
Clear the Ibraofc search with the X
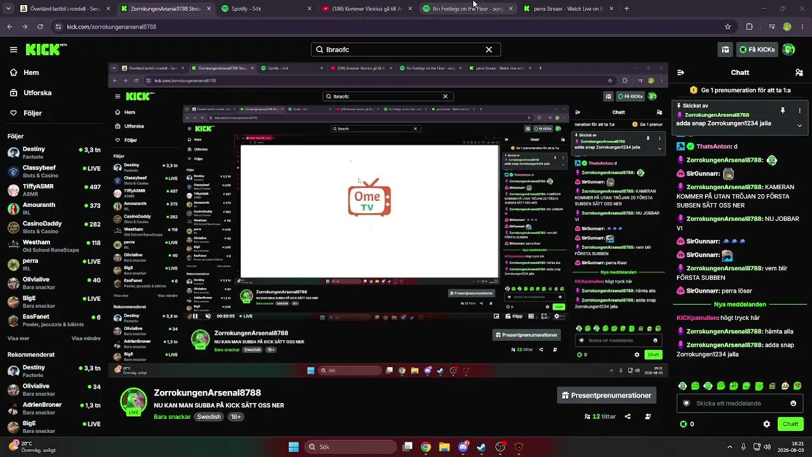pyautogui.click(x=489, y=50)
